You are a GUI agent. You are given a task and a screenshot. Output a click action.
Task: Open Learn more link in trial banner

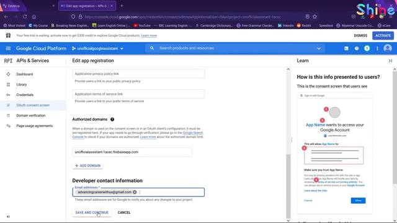149,36
